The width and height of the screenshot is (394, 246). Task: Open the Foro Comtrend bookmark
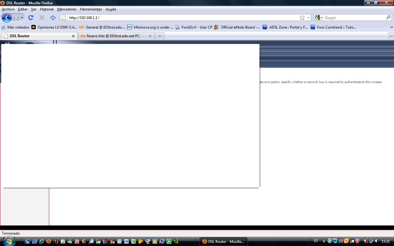point(333,27)
